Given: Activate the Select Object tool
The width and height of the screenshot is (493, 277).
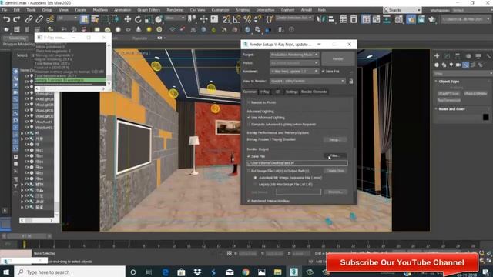Looking at the screenshot, I should coord(84,19).
